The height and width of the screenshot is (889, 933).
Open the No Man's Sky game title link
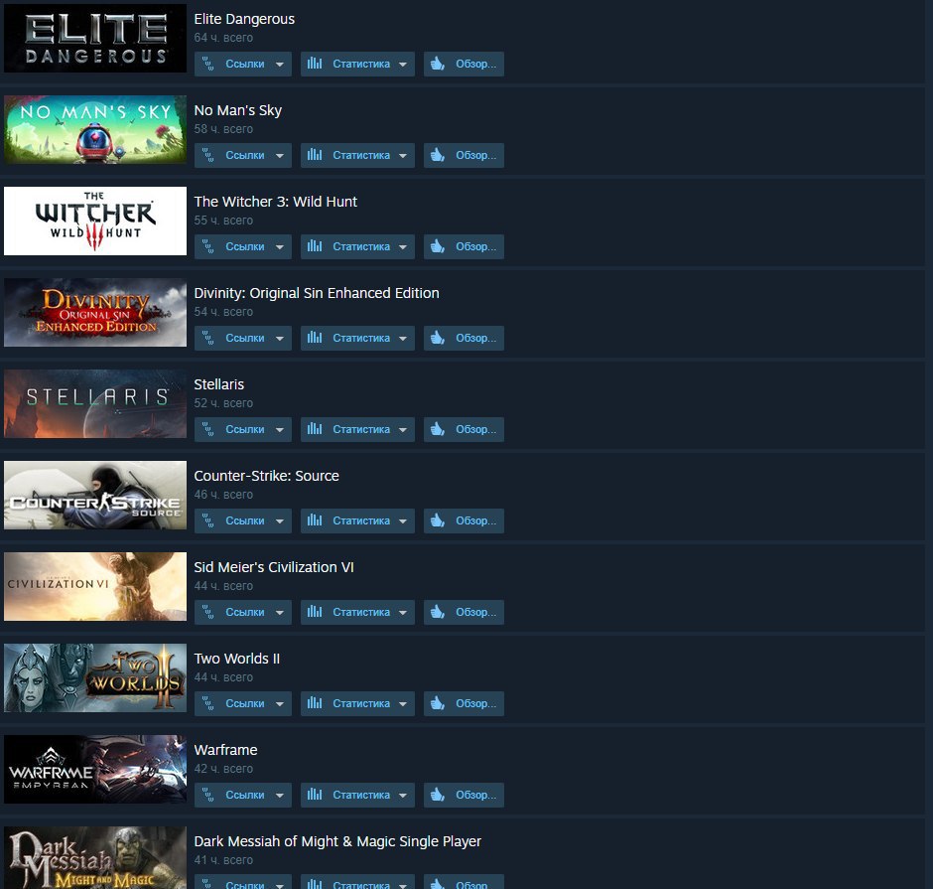pos(238,110)
